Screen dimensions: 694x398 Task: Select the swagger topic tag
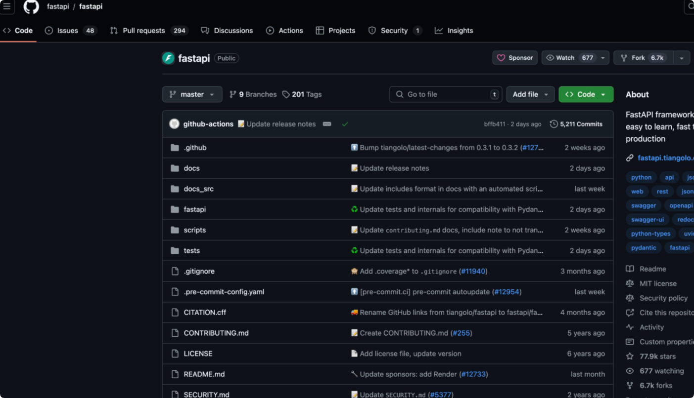tap(644, 205)
